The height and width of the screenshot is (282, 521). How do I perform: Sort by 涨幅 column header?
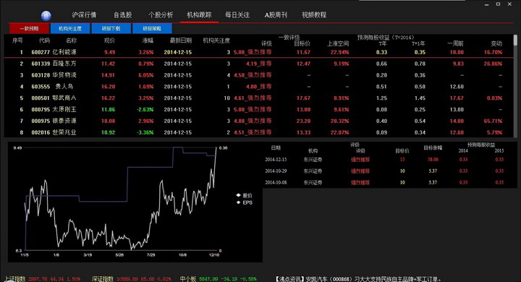[x=148, y=40]
